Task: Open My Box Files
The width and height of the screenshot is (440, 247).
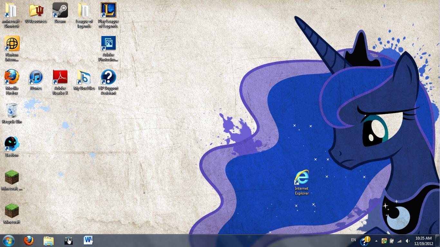Action: [84, 77]
